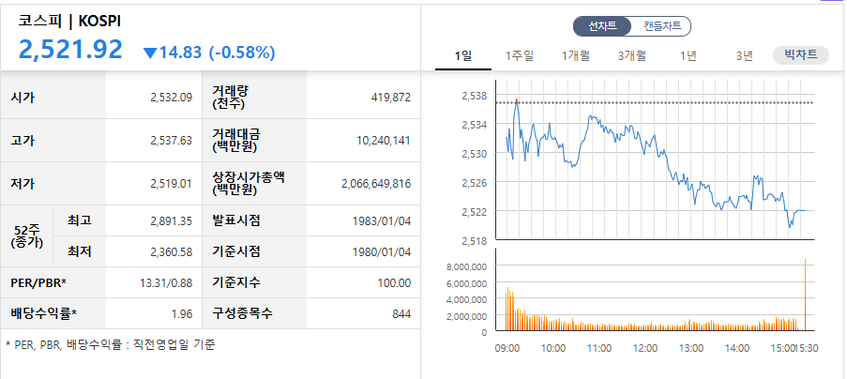Click the 고가 row label

23,141
